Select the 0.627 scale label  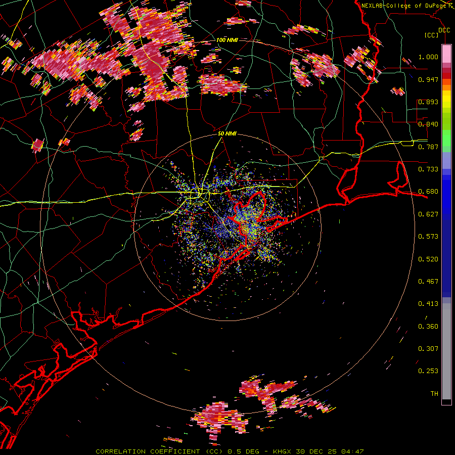tap(428, 214)
